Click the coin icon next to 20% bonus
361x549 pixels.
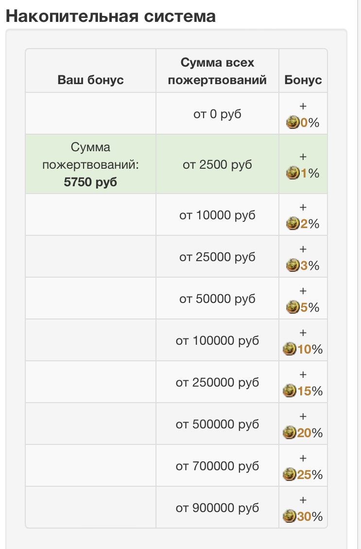289,432
